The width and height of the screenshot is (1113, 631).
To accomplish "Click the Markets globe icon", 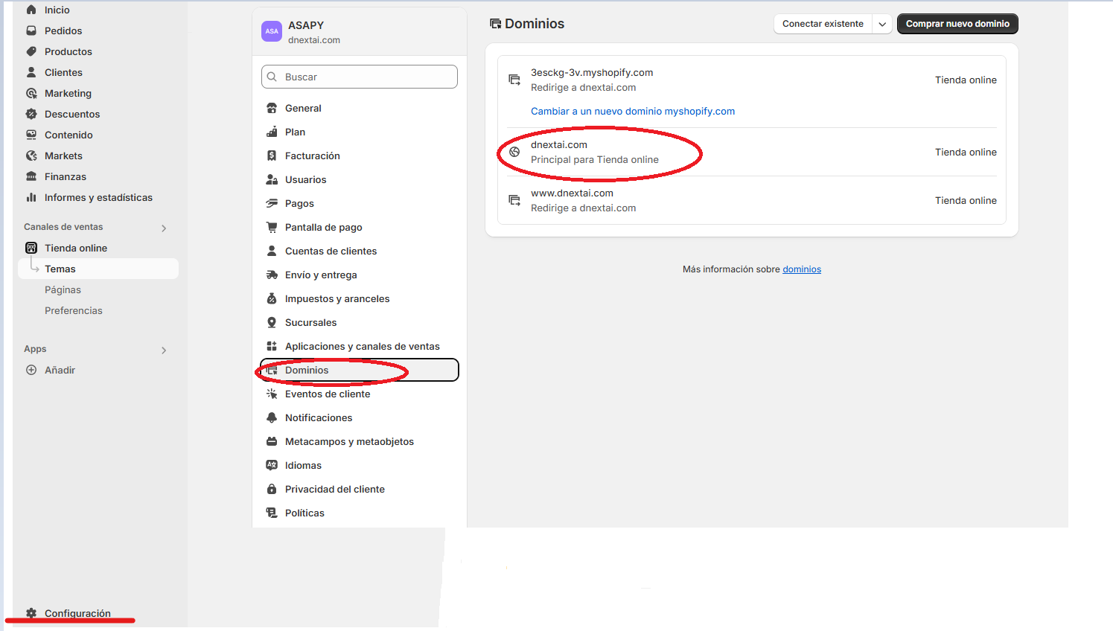I will [31, 156].
